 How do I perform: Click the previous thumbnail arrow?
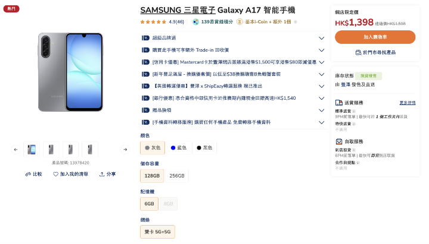tap(15, 150)
